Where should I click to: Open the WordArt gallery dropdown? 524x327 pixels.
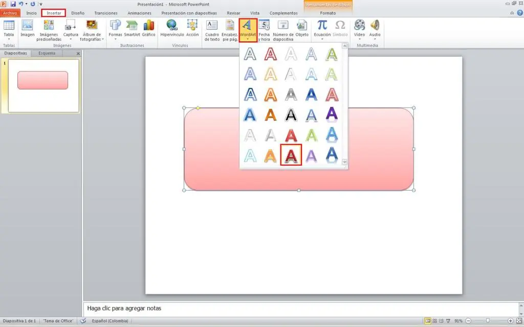pos(248,30)
